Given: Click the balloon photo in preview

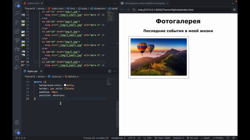Looking at the screenshot, I should 159,57.
